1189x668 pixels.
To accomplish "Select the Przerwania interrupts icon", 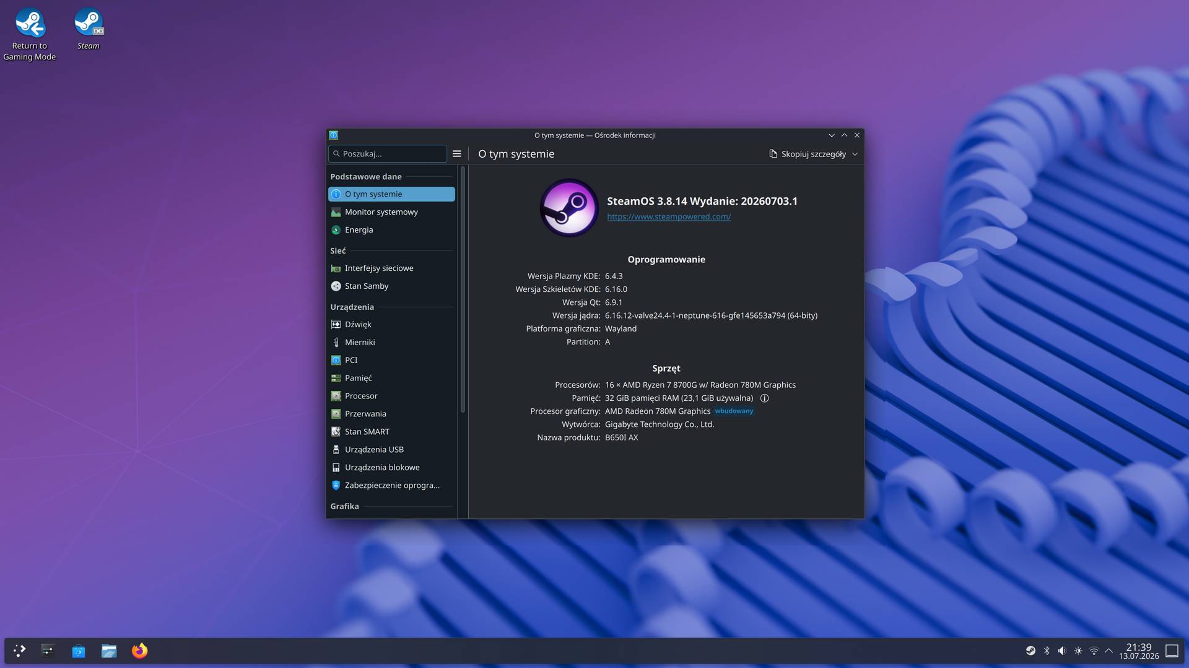I will click(x=336, y=414).
